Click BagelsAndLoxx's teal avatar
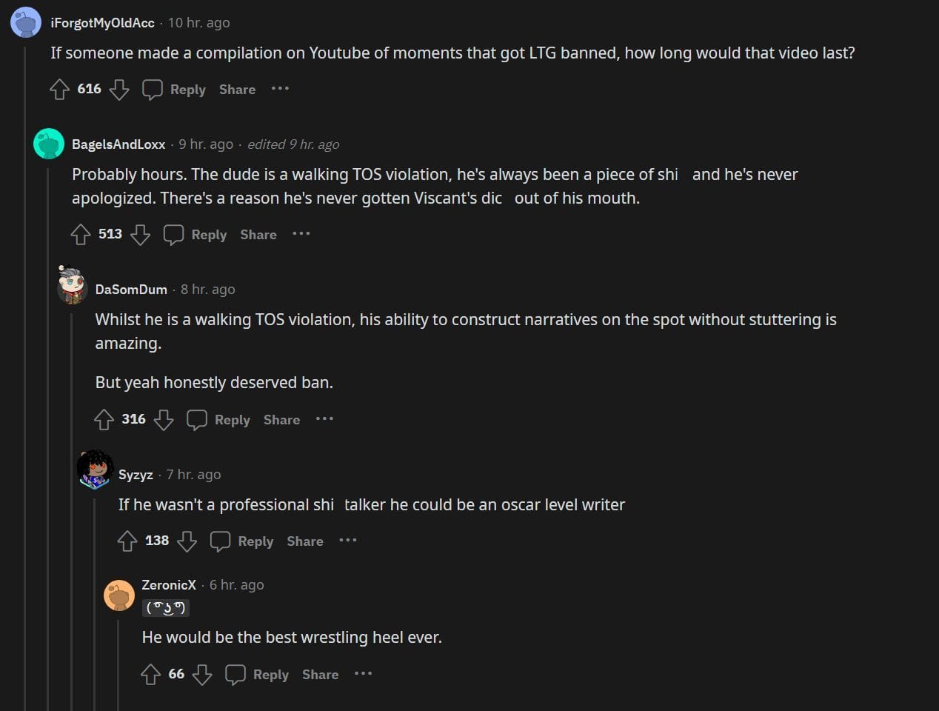This screenshot has height=711, width=939. coord(49,144)
